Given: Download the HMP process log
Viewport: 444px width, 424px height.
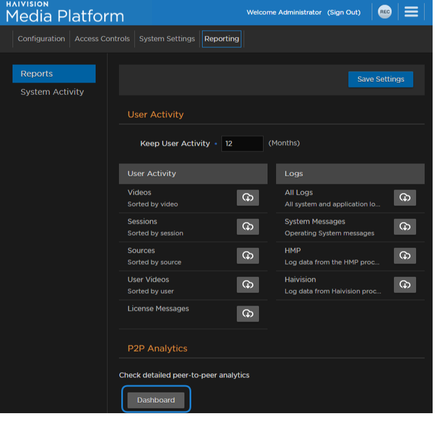Looking at the screenshot, I should tap(405, 256).
